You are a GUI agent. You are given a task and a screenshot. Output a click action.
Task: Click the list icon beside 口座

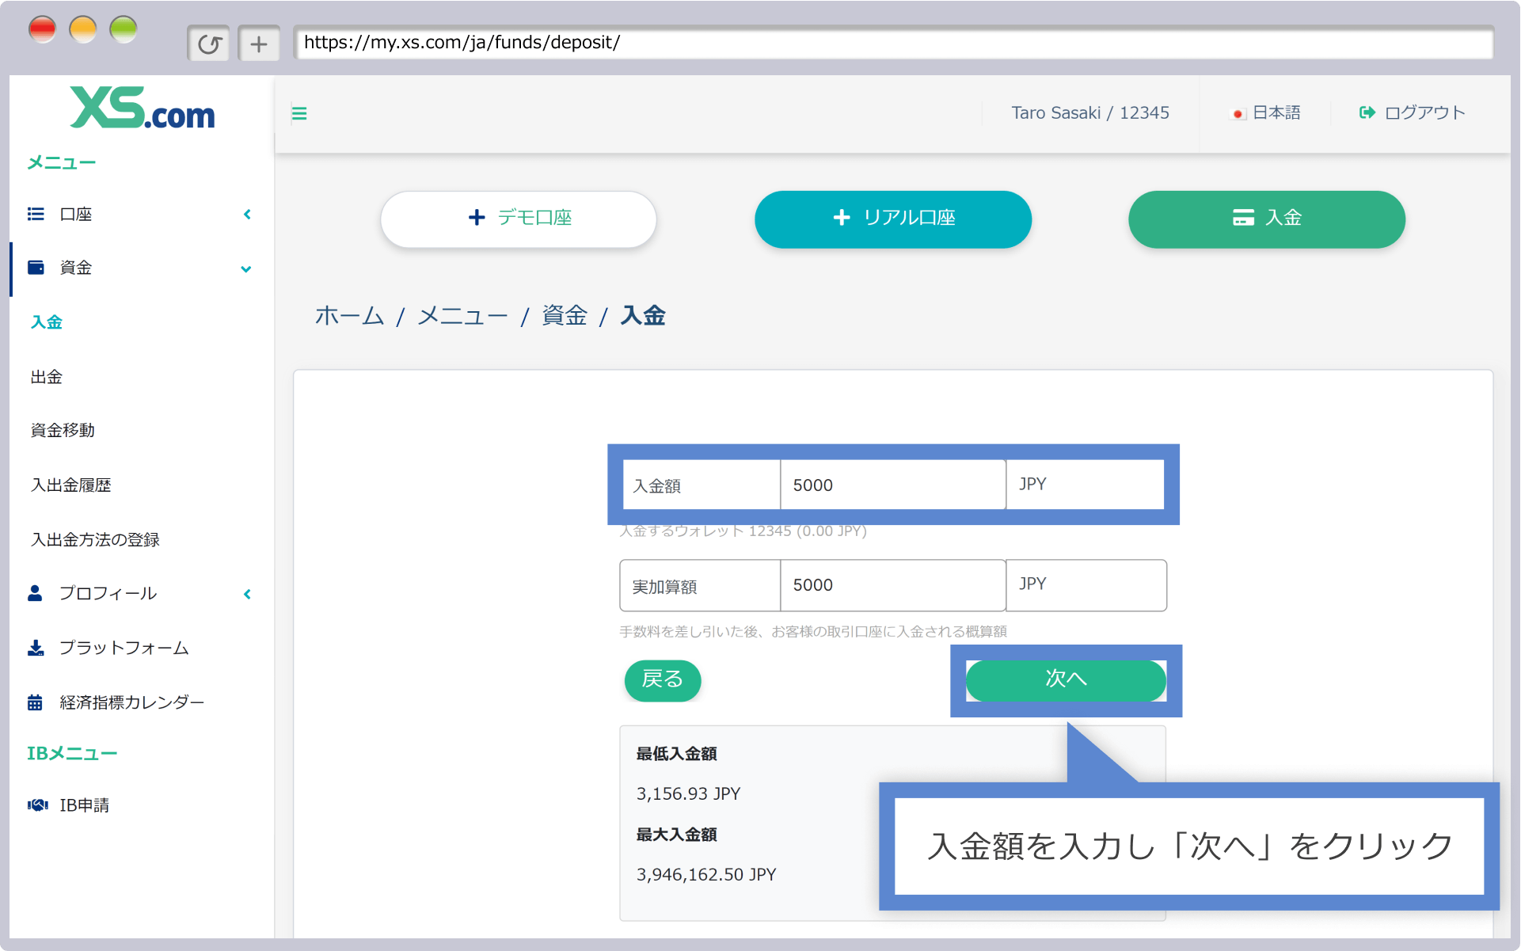point(36,214)
